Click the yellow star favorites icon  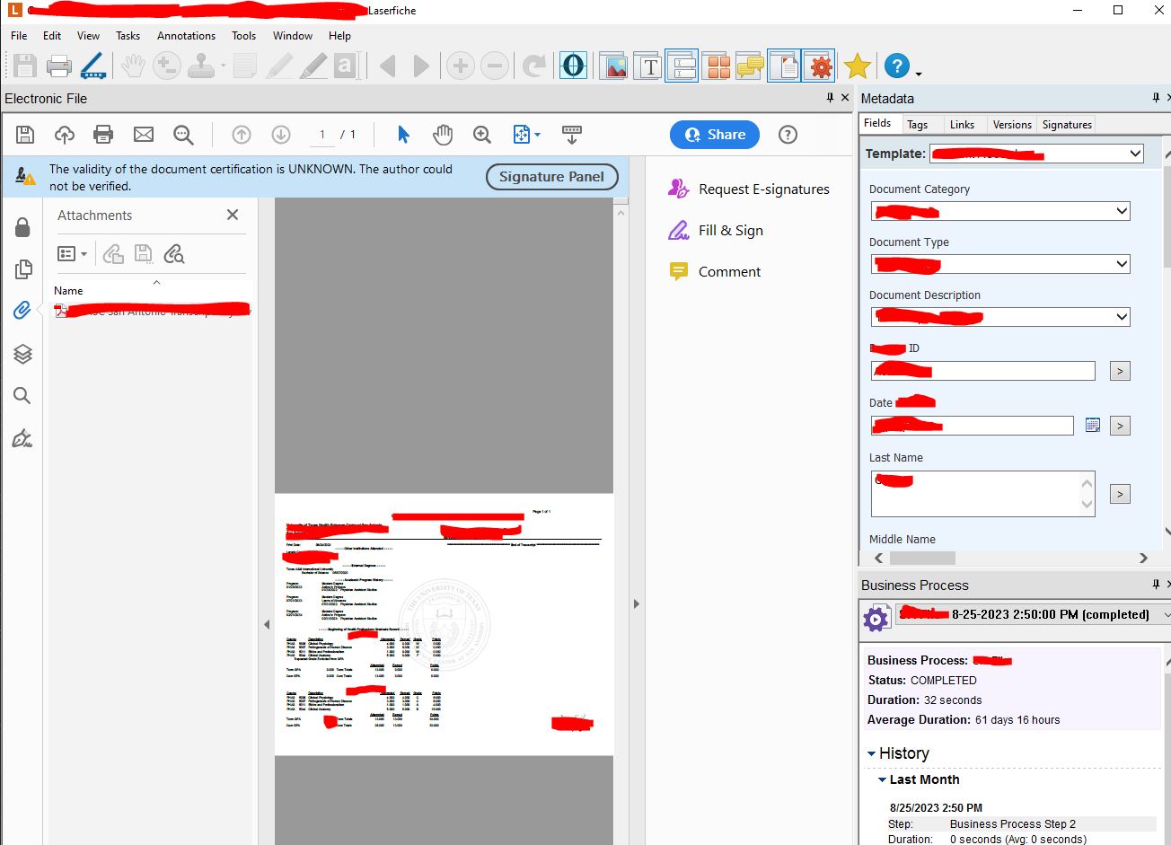858,66
